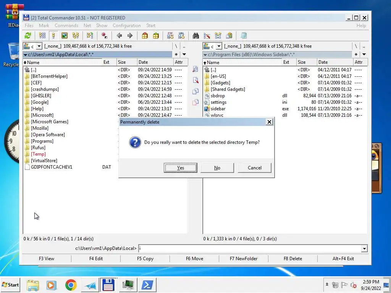Select the [Opera Software] folder
This screenshot has height=293, width=391.
48,135
